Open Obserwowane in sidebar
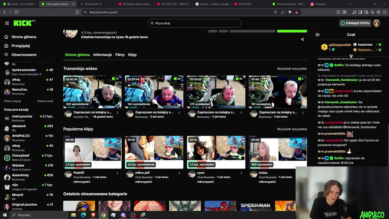 tap(20, 55)
